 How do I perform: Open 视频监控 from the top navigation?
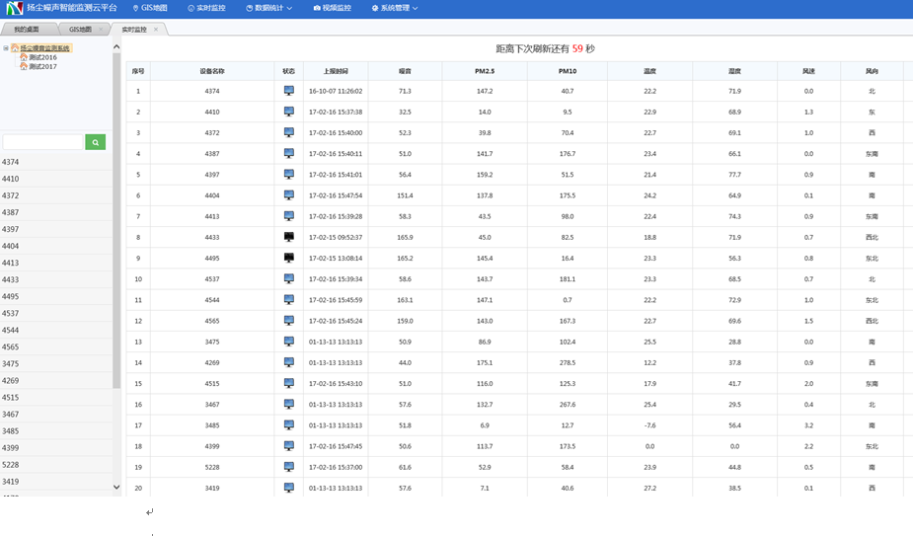tap(332, 8)
